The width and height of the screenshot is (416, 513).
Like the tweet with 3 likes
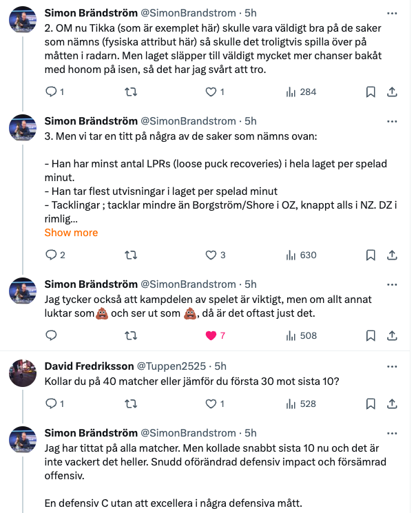216,255
